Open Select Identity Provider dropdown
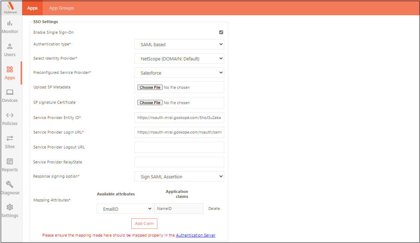 point(179,59)
